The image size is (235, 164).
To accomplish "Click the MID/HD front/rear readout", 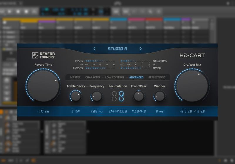I will point(139,111).
